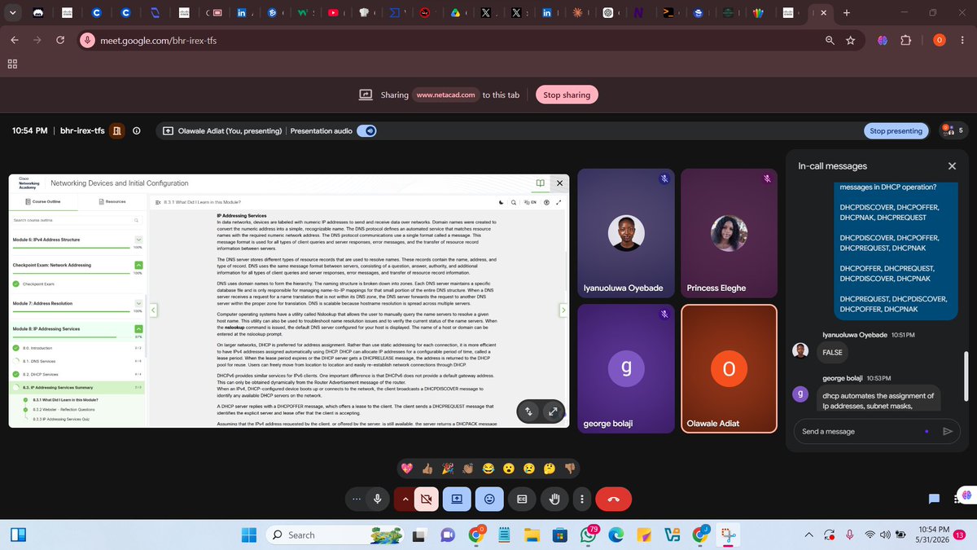Send surprised face emoji reaction
The width and height of the screenshot is (977, 550).
point(508,469)
